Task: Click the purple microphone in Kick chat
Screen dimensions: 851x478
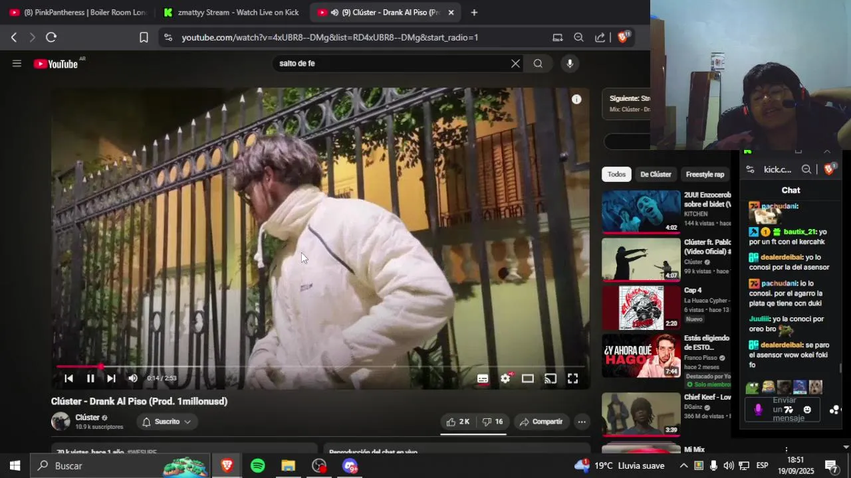Action: (x=758, y=410)
